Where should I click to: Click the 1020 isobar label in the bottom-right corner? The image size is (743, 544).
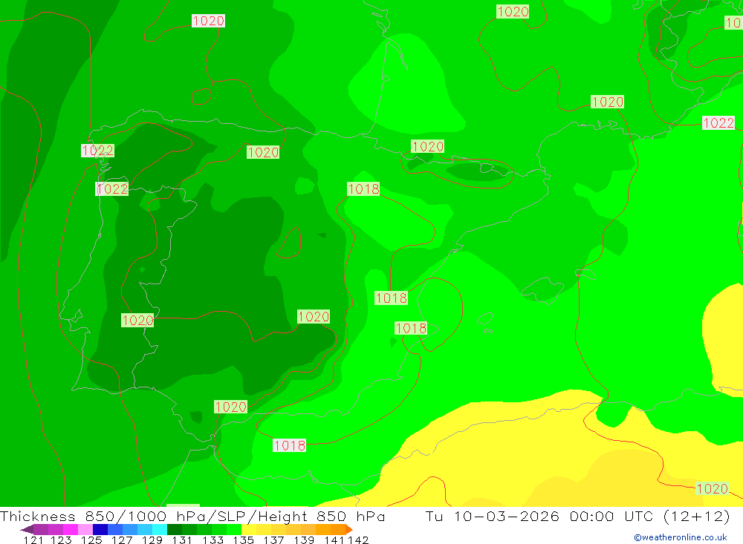[712, 488]
